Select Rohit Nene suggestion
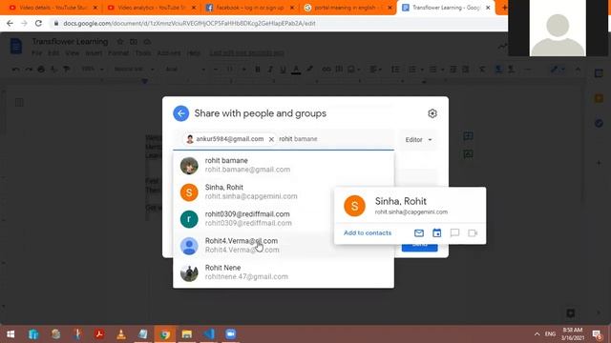The width and height of the screenshot is (611, 343). (284, 272)
